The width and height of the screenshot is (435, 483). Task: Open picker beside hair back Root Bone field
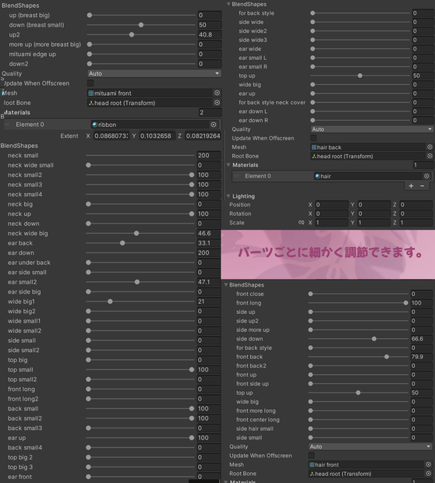430,156
